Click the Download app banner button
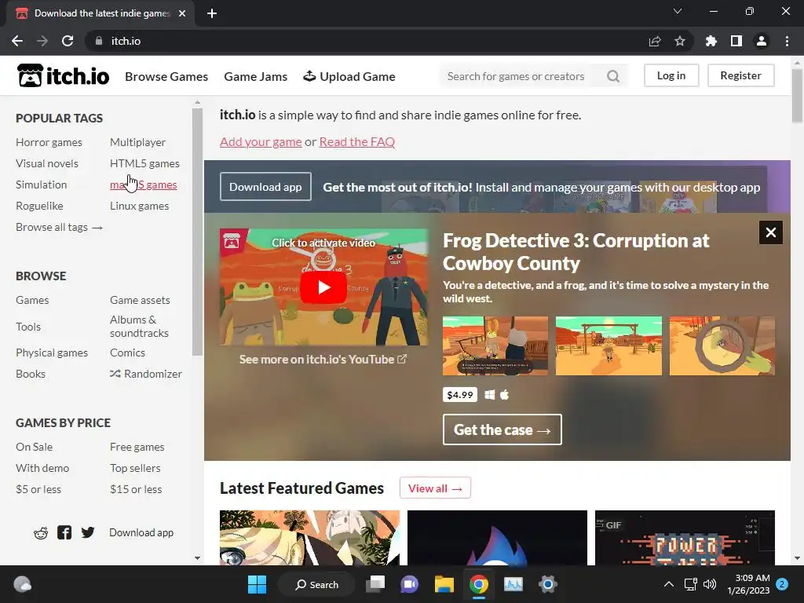Screen dimensions: 804x603 click(265, 187)
